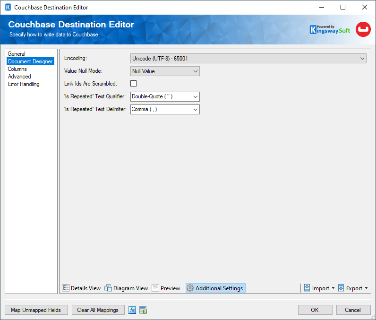Click the Value Null Mode label

pyautogui.click(x=83, y=71)
